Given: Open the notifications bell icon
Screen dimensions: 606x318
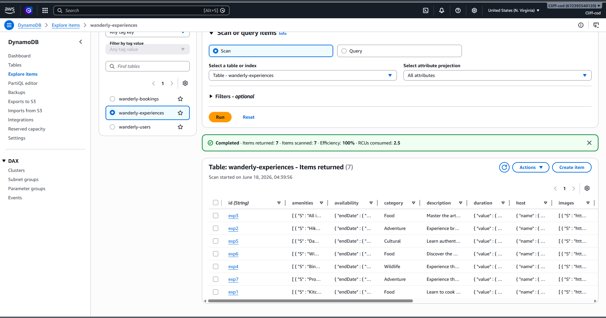Looking at the screenshot, I should (x=442, y=10).
